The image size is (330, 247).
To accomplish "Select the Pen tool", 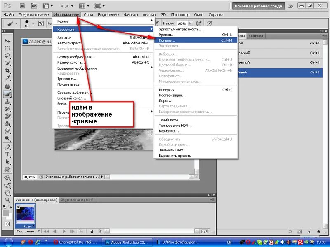I will pos(7,147).
